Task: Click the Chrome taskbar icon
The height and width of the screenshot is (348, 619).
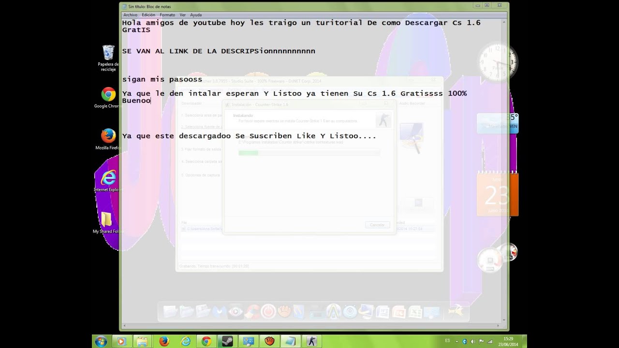Action: tap(206, 341)
